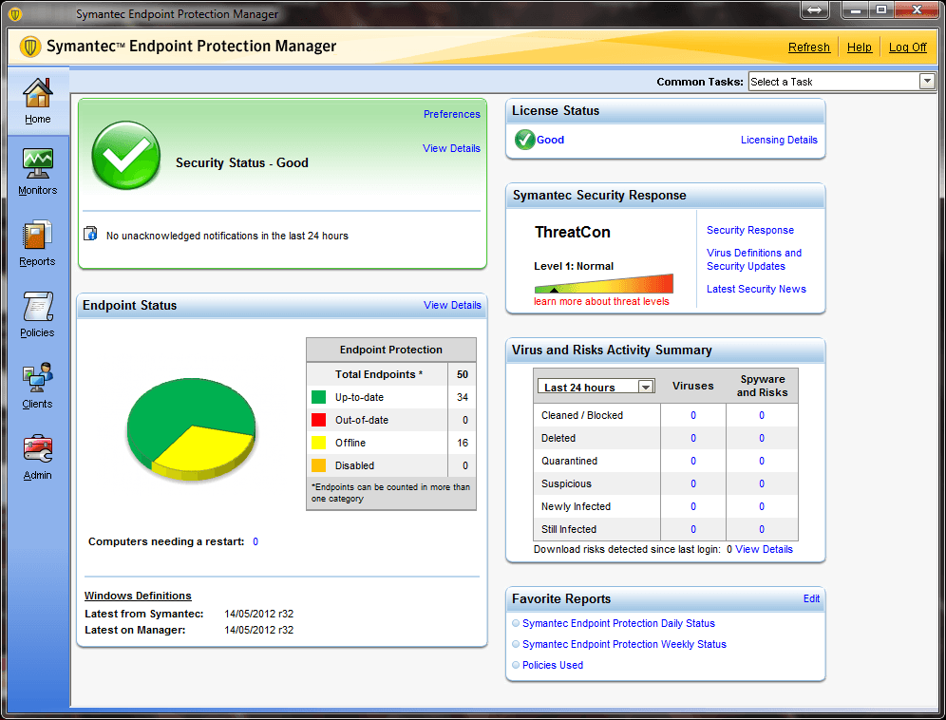946x720 pixels.
Task: Click the Up-to-date count 34
Action: click(x=463, y=397)
